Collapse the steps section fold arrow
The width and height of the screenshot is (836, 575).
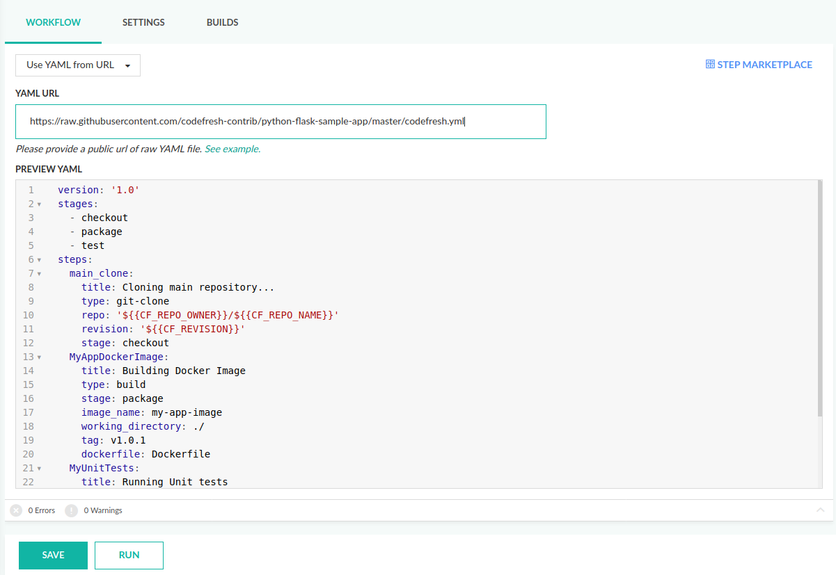point(39,260)
